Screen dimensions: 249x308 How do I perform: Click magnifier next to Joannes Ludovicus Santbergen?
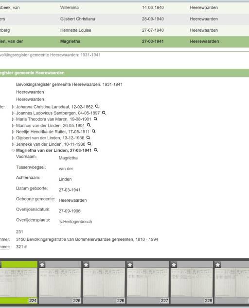click(x=104, y=113)
